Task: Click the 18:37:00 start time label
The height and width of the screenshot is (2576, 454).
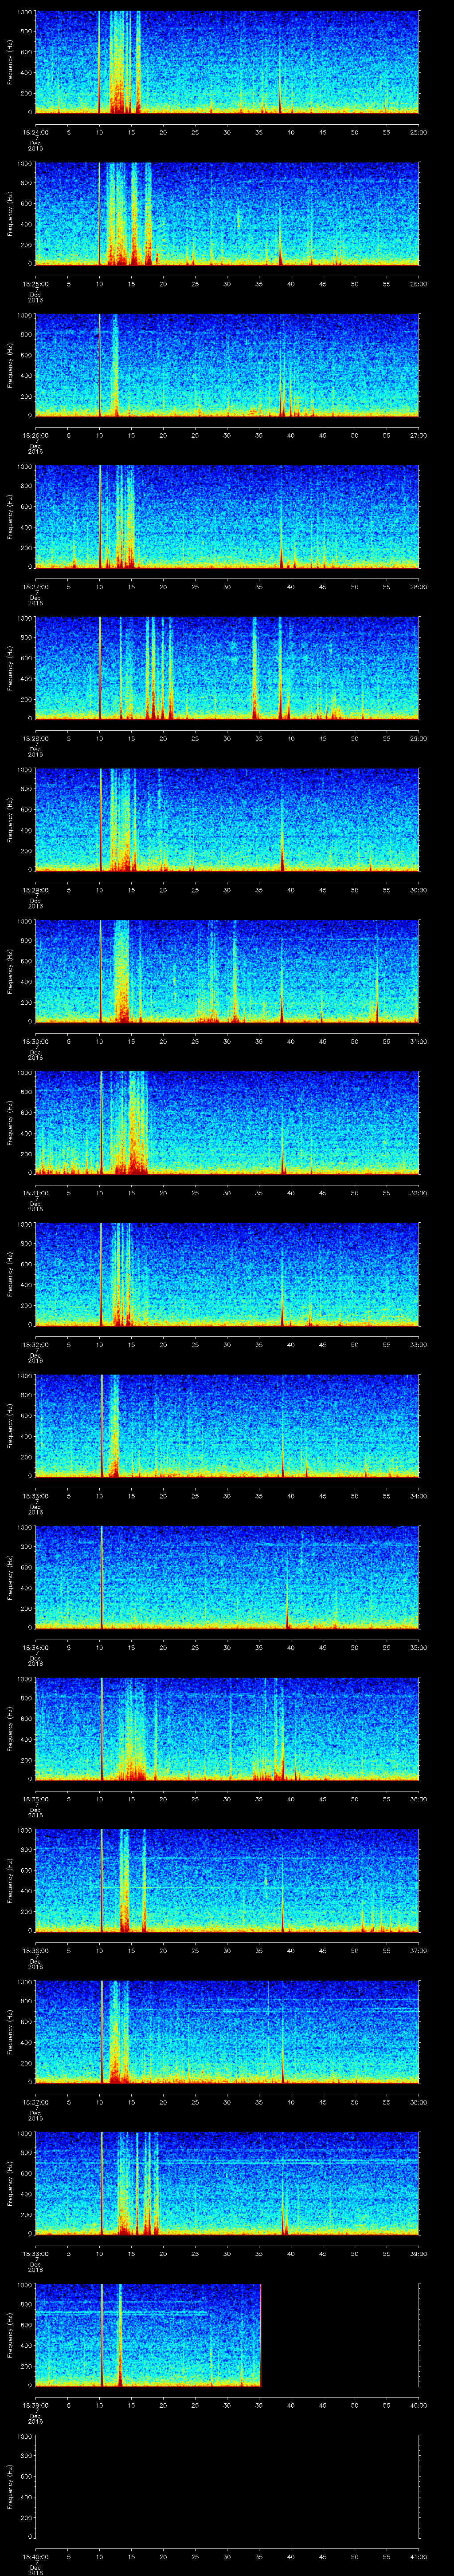Action: [36, 2102]
